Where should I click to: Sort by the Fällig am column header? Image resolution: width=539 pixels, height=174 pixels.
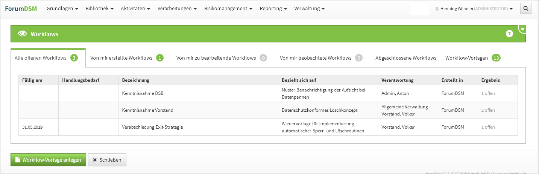coord(32,80)
